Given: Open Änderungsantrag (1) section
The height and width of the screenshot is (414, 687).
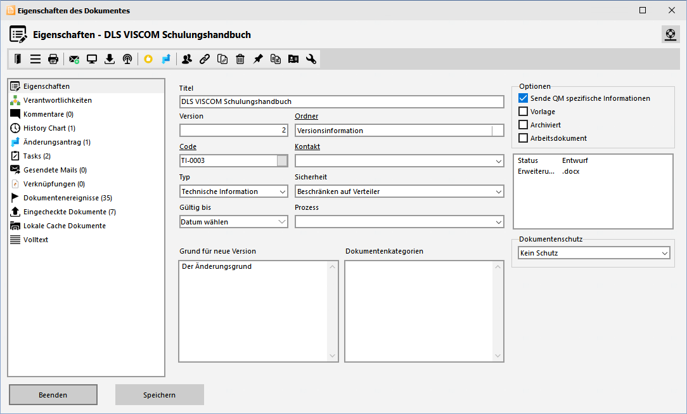Looking at the screenshot, I should 86,143.
